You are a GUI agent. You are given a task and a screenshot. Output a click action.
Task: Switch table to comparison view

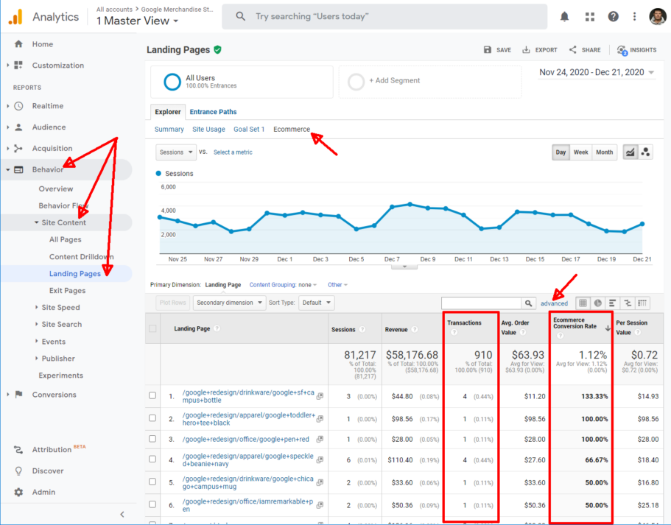[628, 303]
